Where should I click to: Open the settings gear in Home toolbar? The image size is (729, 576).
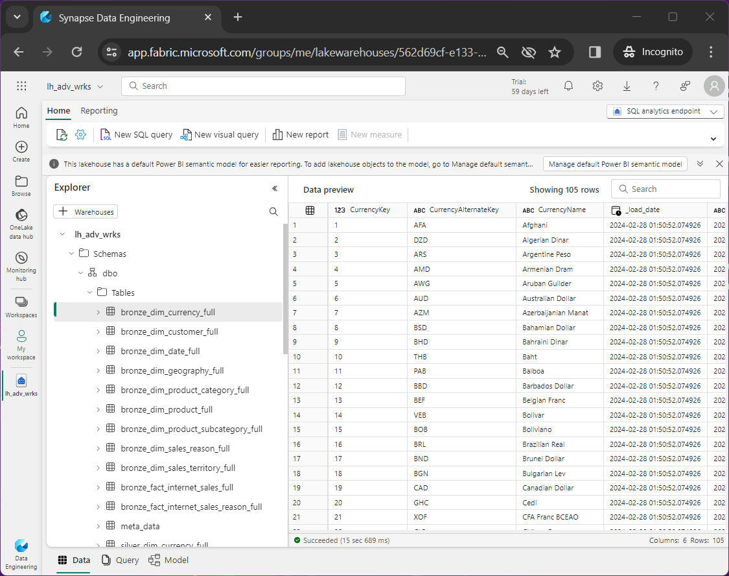(80, 135)
